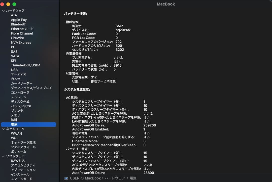Collapse the ハードウェア section in the sidebar
The image size is (272, 182).
pyautogui.click(x=3, y=11)
